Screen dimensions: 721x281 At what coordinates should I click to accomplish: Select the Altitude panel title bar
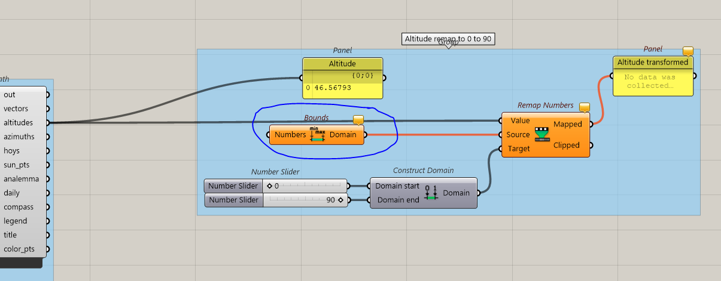tap(342, 64)
